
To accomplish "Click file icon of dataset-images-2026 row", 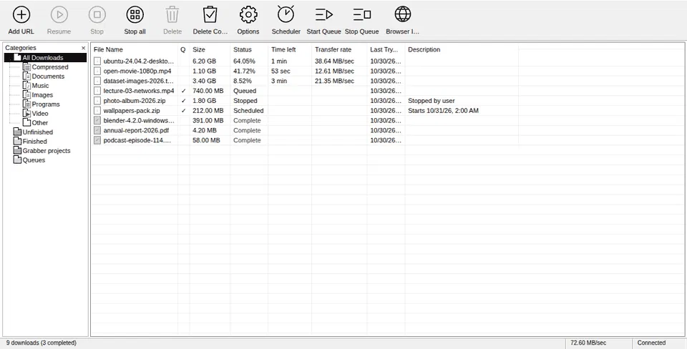I will [97, 81].
